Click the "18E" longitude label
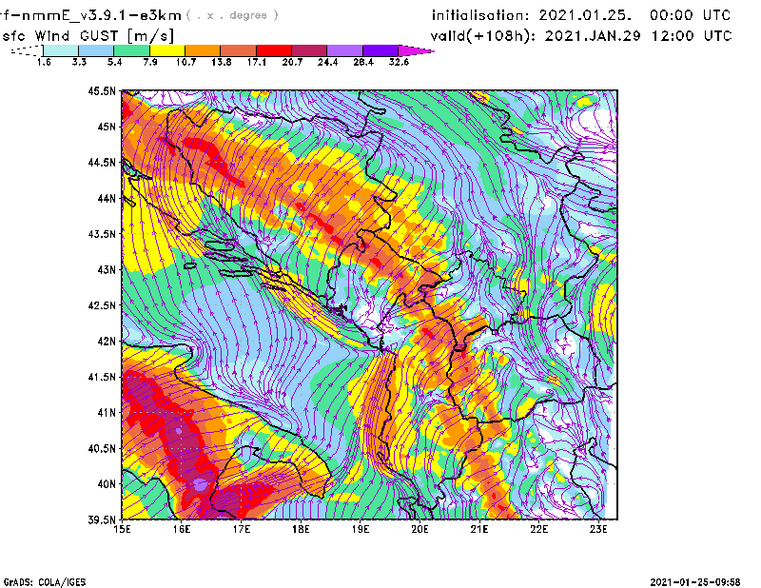Viewport: 761px width, 588px height. pos(301,529)
